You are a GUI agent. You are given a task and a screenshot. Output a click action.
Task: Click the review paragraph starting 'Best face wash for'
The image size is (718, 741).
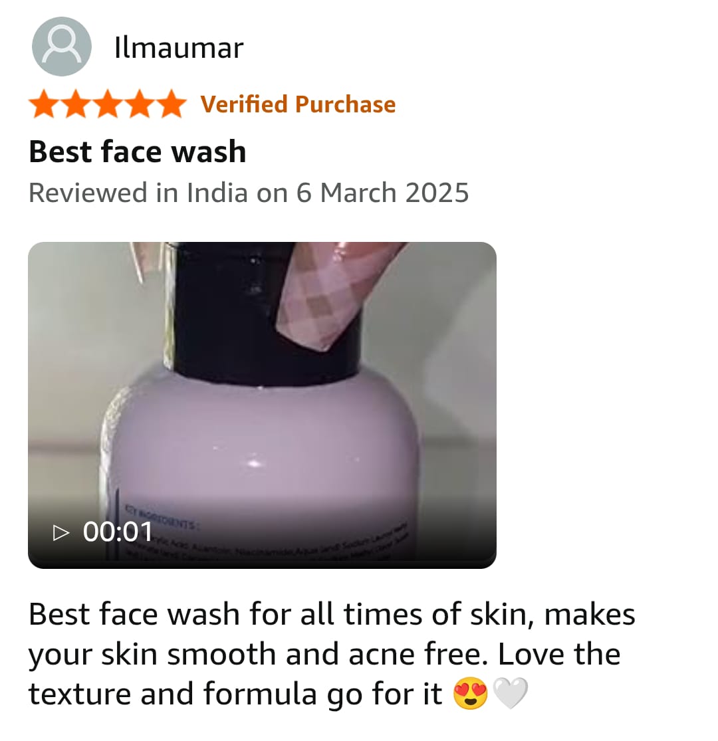tap(332, 654)
